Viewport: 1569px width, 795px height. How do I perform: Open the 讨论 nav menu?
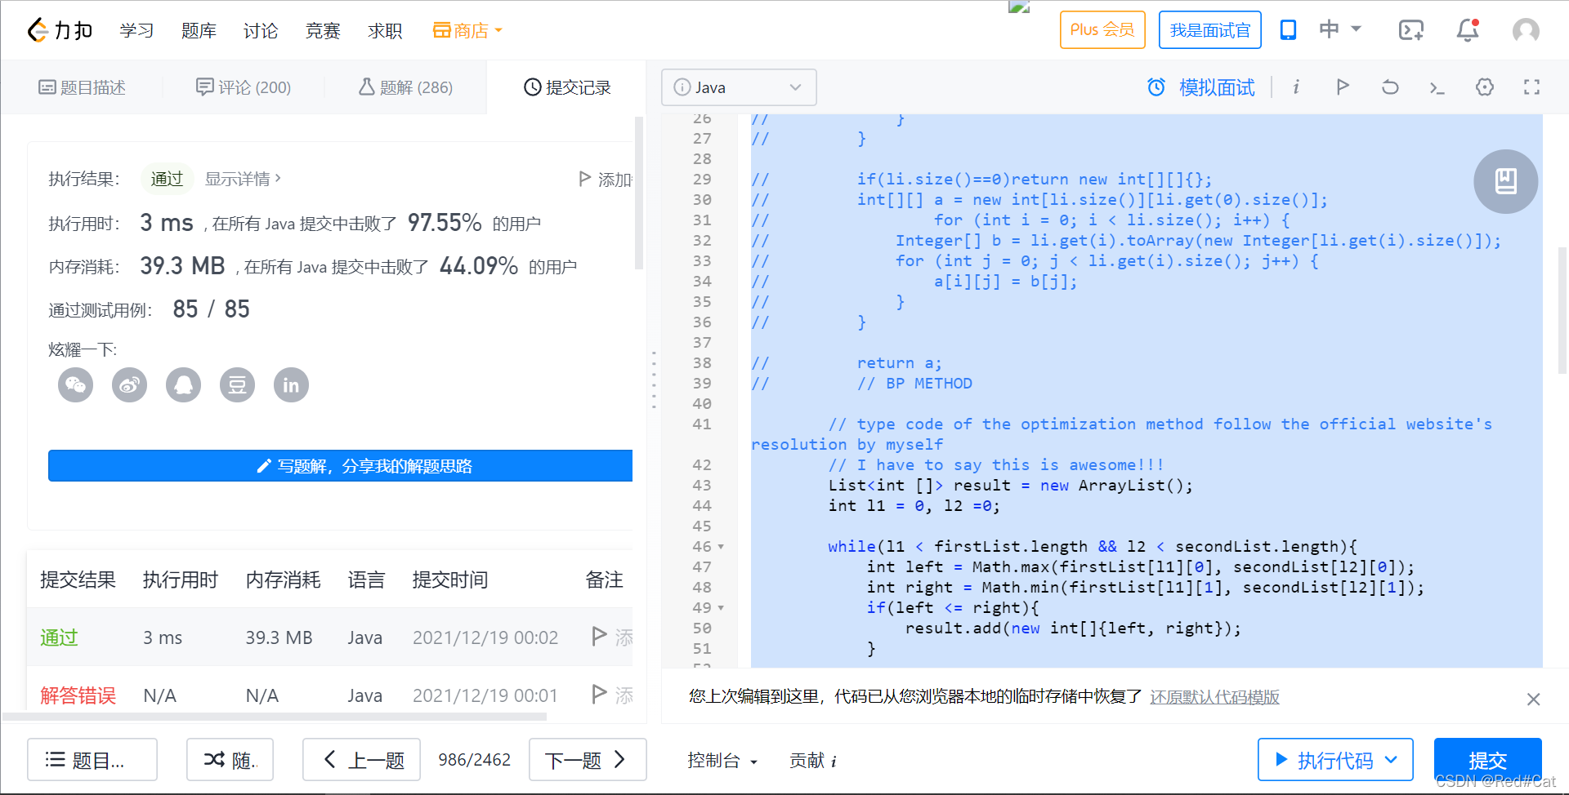pos(261,30)
